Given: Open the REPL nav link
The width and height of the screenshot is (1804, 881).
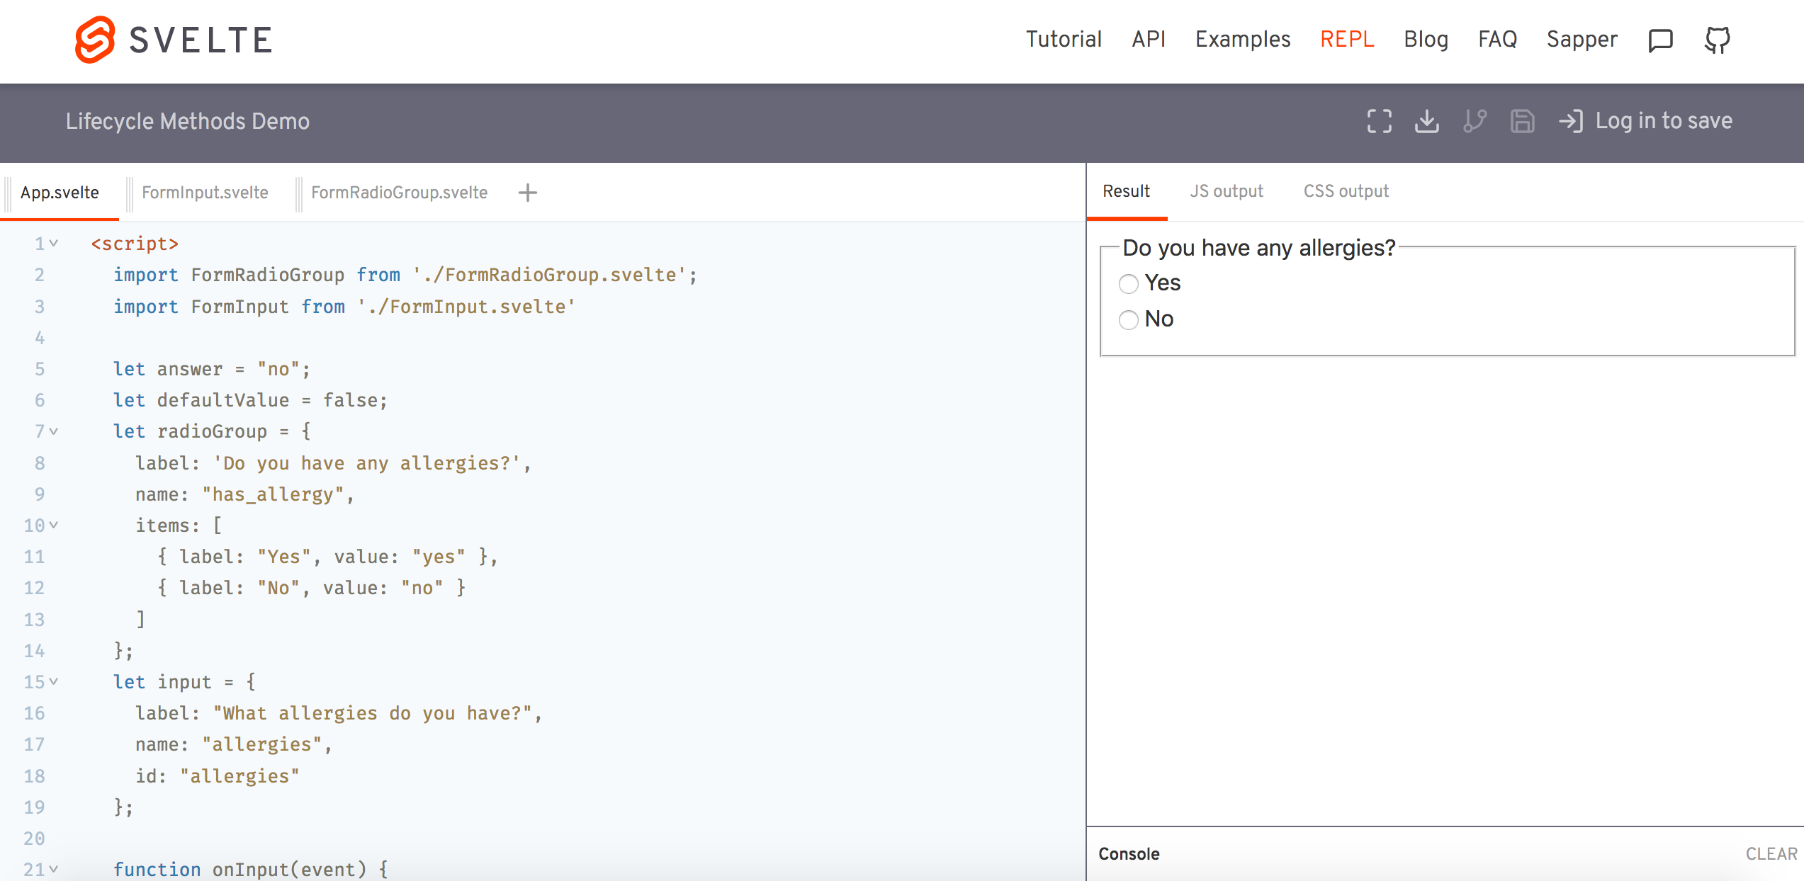Looking at the screenshot, I should (1347, 40).
